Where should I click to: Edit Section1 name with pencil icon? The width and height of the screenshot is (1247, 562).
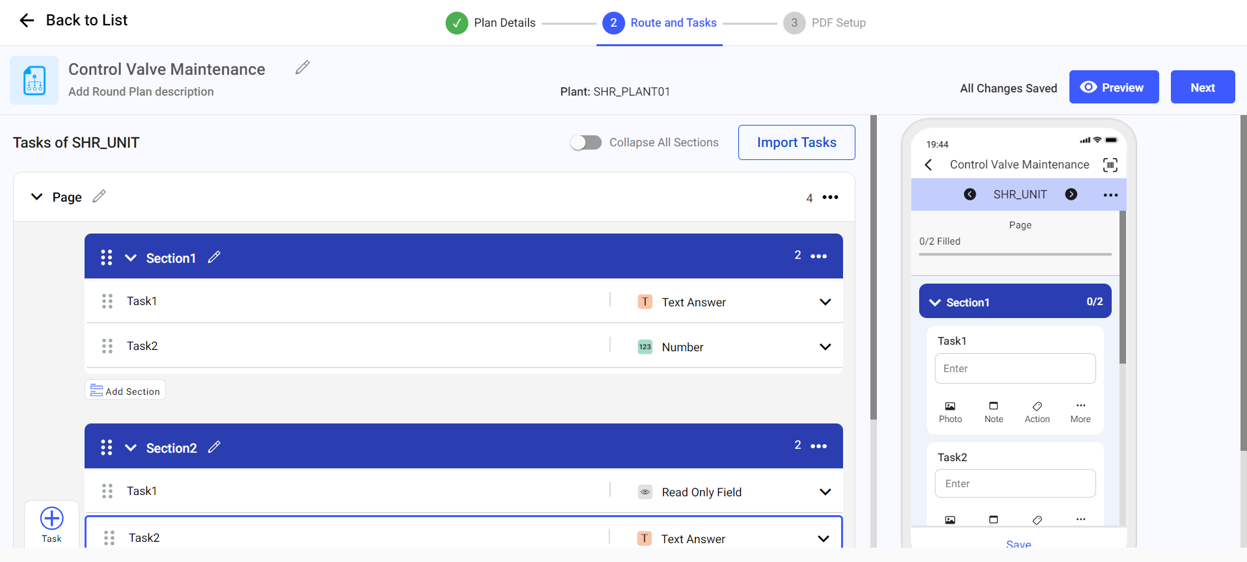click(214, 258)
